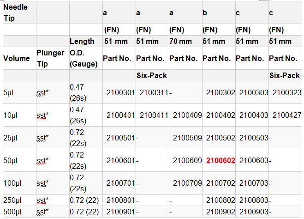Select part number 2100709
This screenshot has width=304, height=219.
click(187, 183)
